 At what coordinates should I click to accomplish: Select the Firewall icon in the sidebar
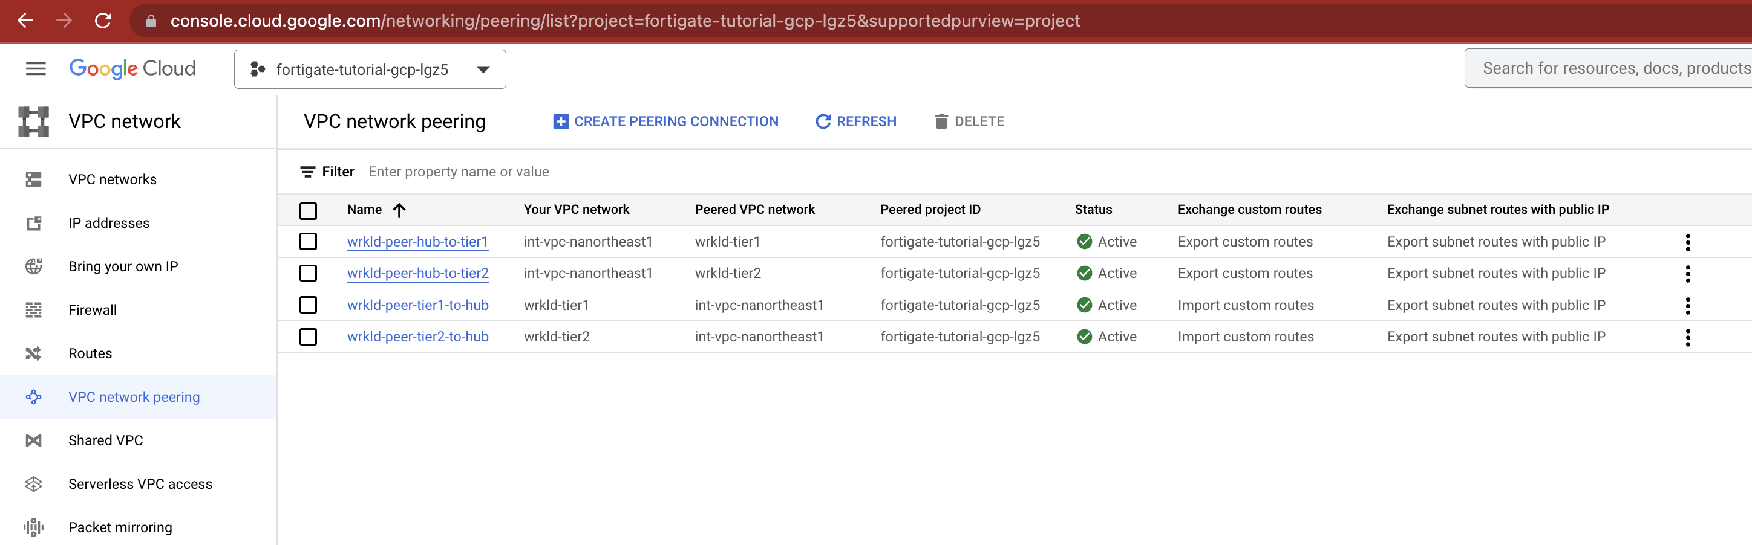point(34,309)
